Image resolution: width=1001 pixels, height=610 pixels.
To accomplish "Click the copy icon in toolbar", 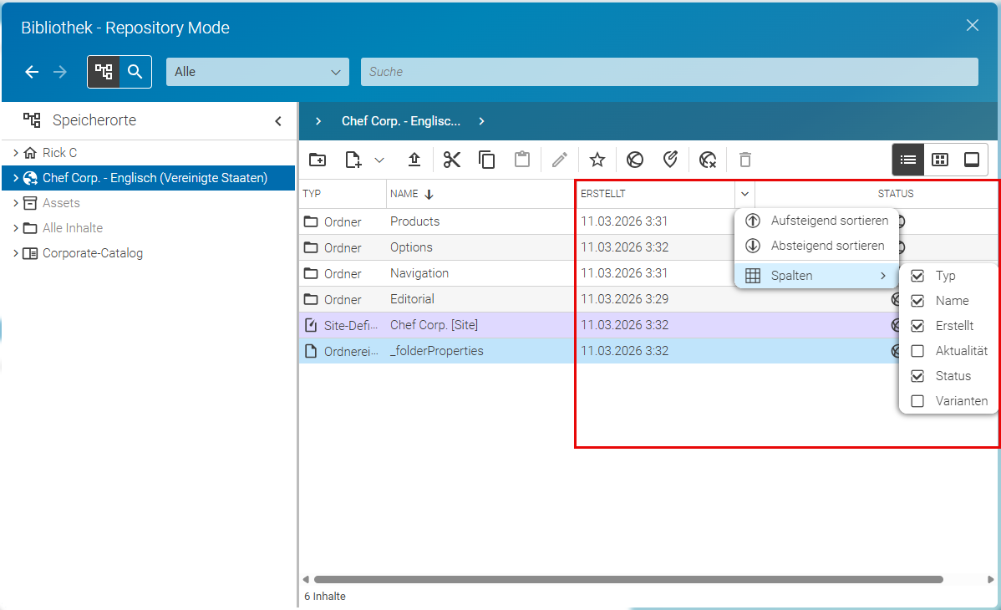I will (x=486, y=160).
